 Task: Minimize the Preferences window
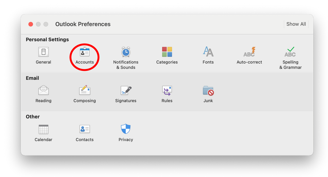tap(38, 24)
